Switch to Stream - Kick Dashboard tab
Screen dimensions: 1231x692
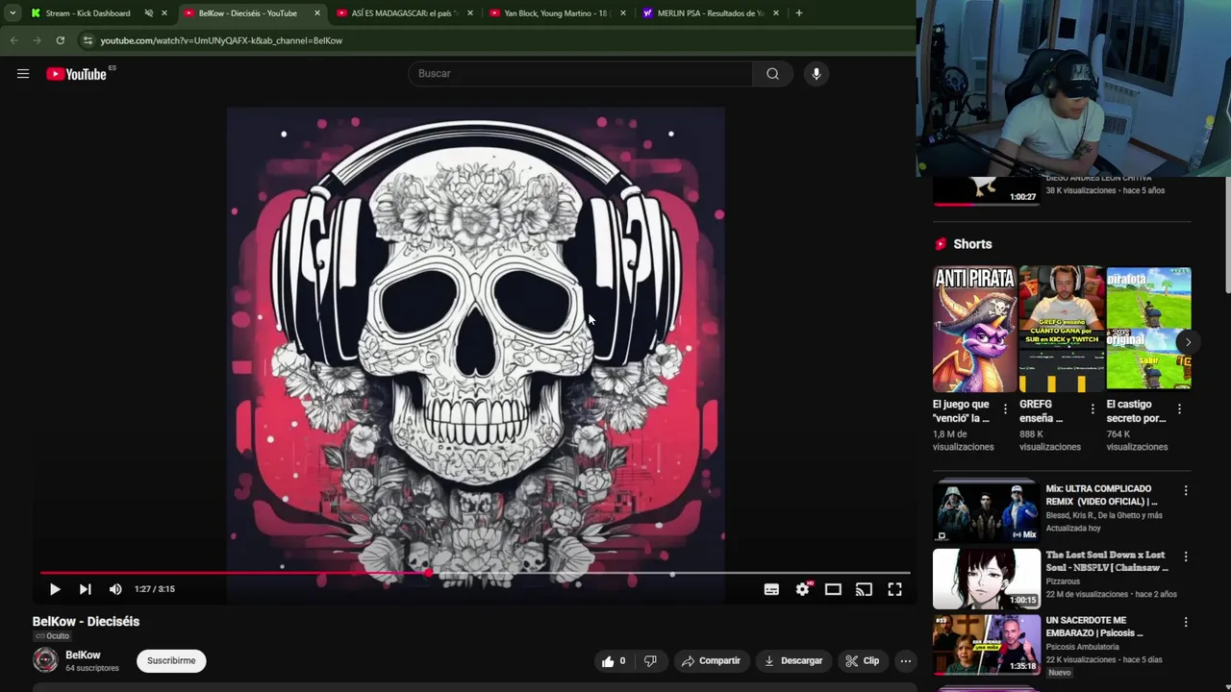tap(87, 13)
